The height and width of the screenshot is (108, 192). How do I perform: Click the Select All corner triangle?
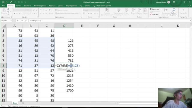[x=4, y=26]
